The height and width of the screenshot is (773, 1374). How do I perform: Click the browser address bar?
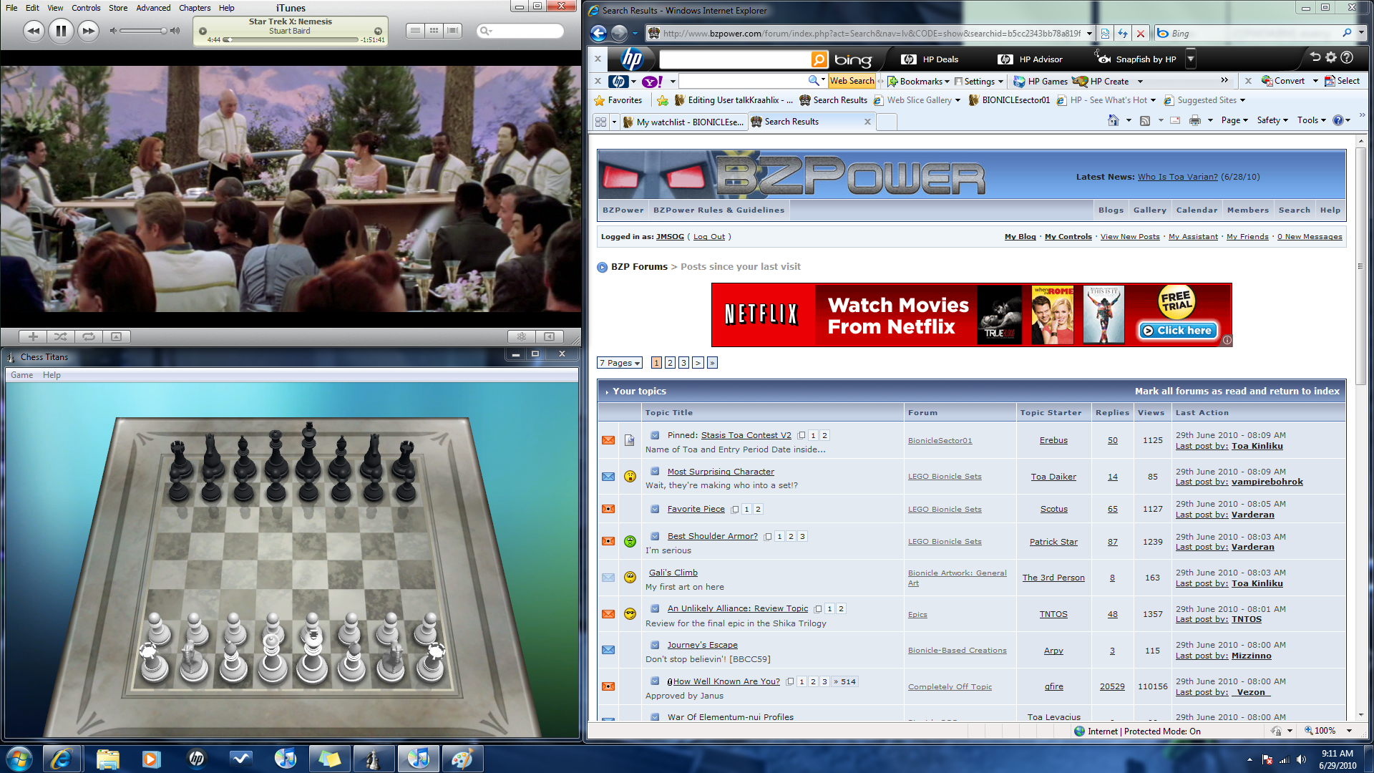pyautogui.click(x=859, y=33)
